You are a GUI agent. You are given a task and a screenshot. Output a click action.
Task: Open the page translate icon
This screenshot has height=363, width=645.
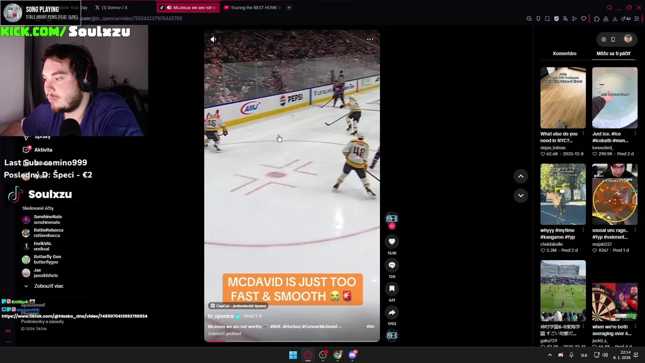pos(565,19)
